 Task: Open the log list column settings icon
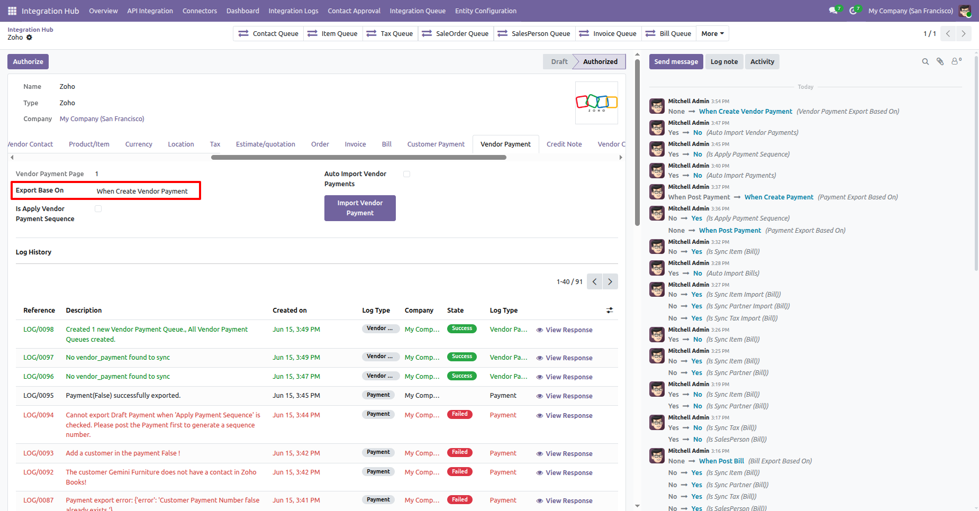610,311
